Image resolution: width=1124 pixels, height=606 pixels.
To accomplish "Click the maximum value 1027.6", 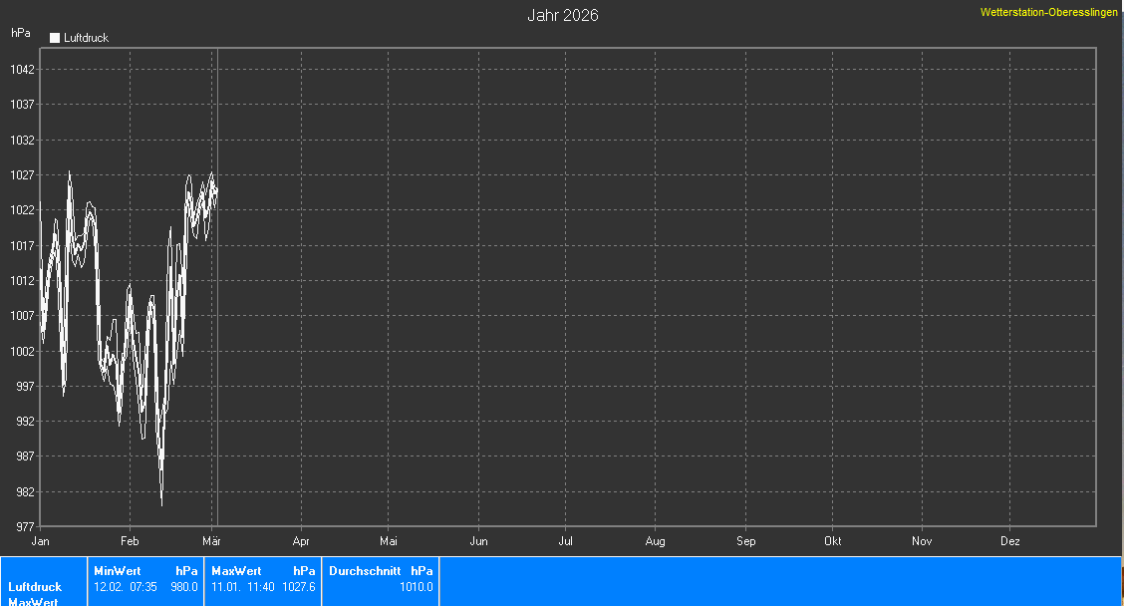I will coord(299,587).
